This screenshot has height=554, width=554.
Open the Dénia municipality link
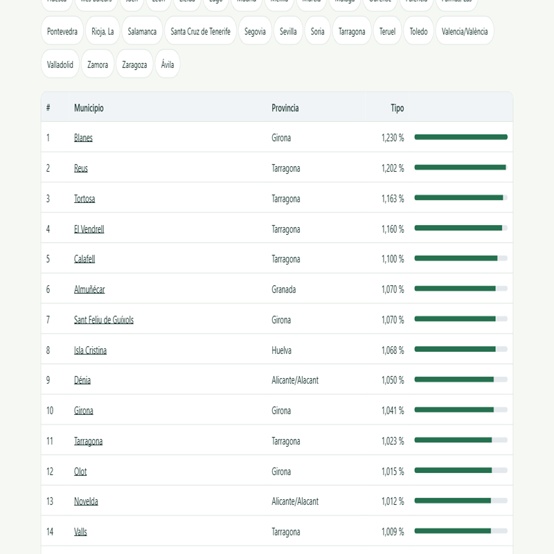coord(82,380)
